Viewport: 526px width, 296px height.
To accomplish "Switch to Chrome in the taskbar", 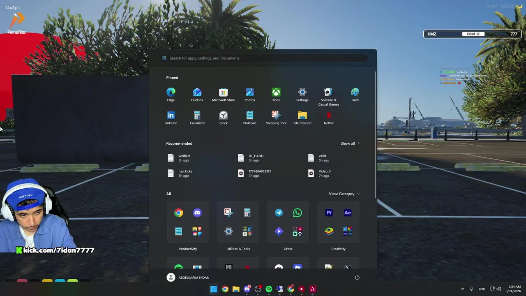I will pos(225,289).
